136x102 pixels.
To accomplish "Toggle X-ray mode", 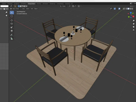I will coord(124,9).
